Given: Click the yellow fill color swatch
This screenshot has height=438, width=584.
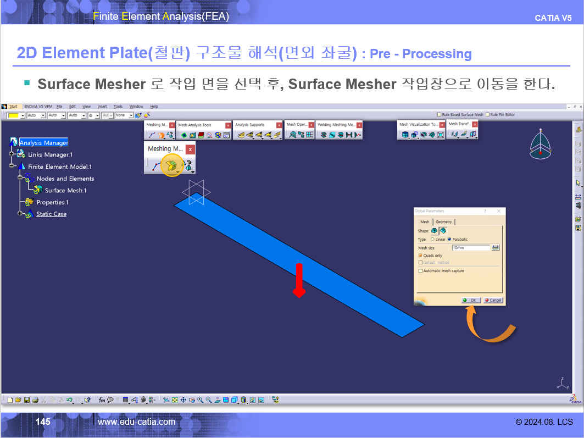Looking at the screenshot, I should click(13, 115).
